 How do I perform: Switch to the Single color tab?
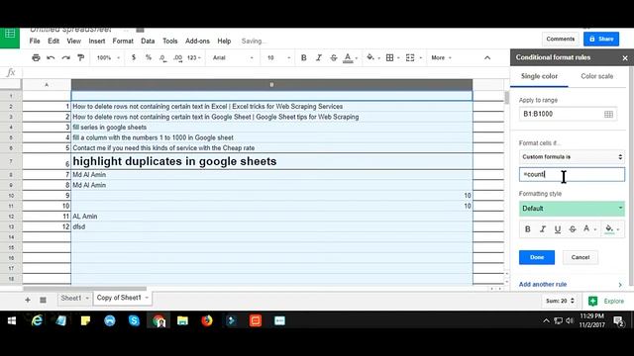[x=539, y=76]
